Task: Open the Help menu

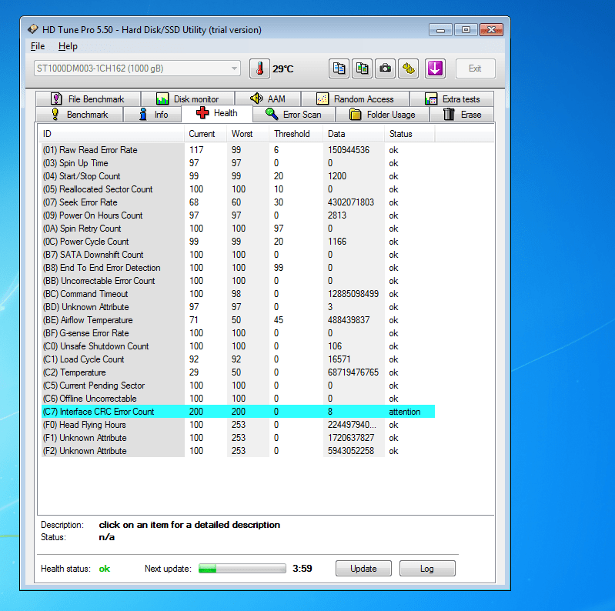Action: click(x=68, y=46)
